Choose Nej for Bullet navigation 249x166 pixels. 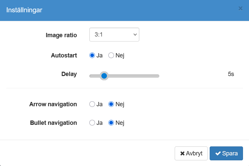111,123
